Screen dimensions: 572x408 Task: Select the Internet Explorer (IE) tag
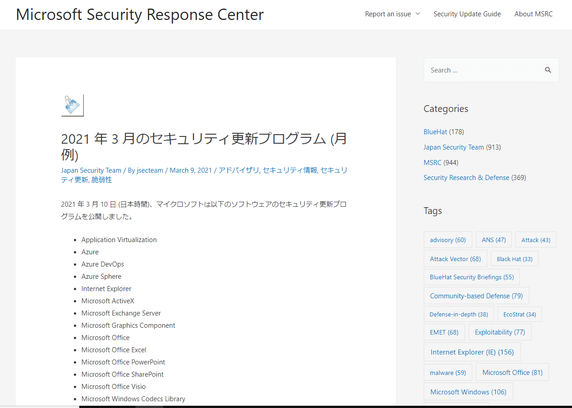pyautogui.click(x=472, y=352)
